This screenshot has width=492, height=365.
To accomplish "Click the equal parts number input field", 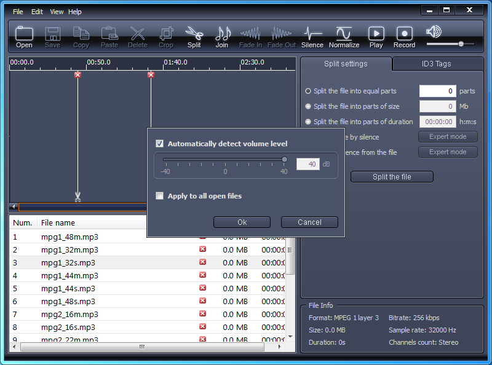I will (437, 91).
